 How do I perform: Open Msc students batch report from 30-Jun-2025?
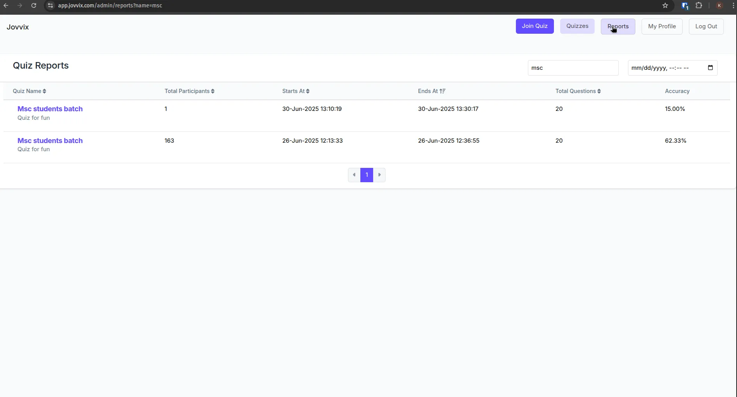pyautogui.click(x=50, y=109)
